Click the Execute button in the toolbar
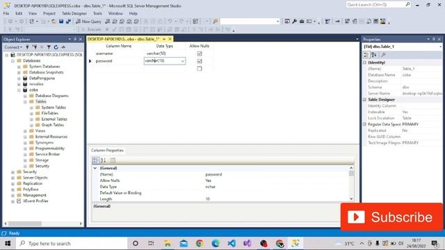 (x=91, y=29)
